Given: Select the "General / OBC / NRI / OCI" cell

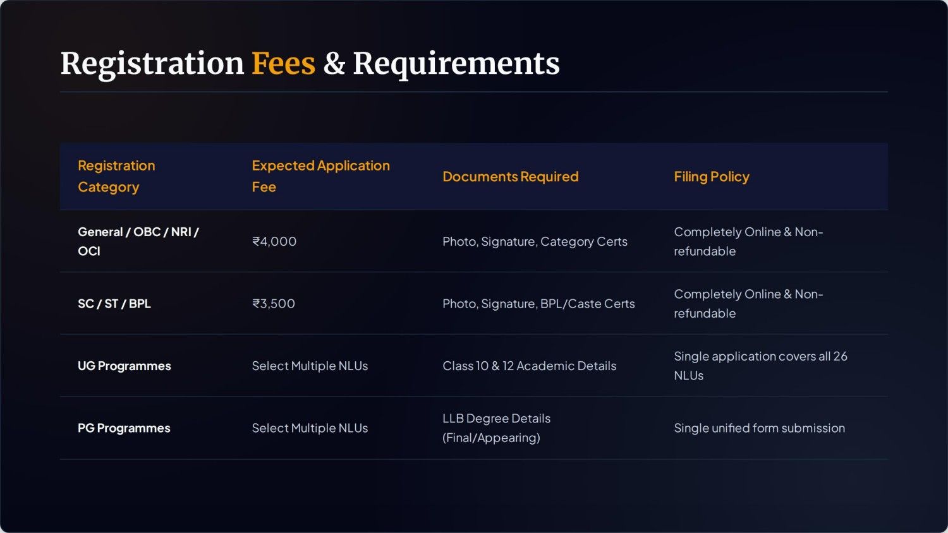Looking at the screenshot, I should (138, 241).
